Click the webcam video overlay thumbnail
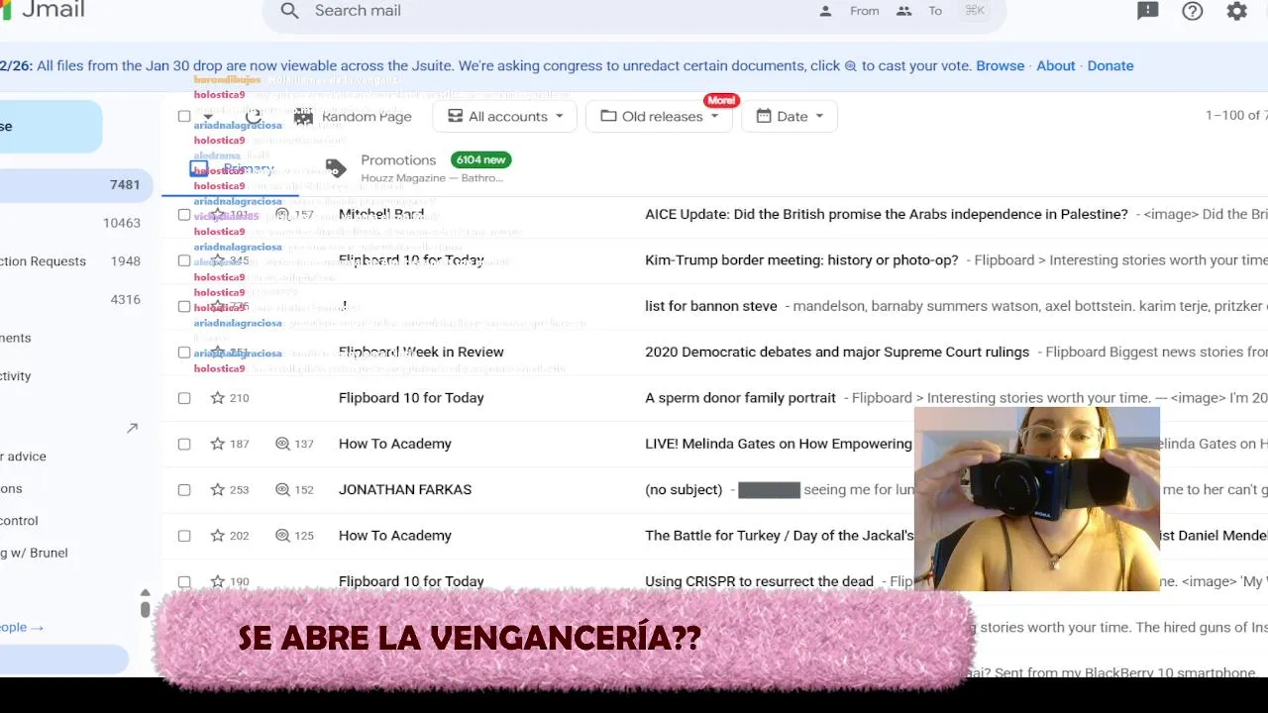1268x713 pixels. click(x=1037, y=499)
